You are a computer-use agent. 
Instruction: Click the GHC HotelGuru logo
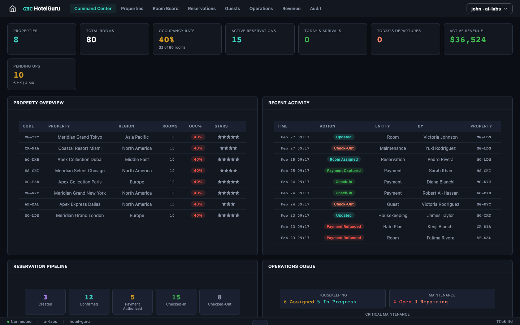click(x=41, y=8)
